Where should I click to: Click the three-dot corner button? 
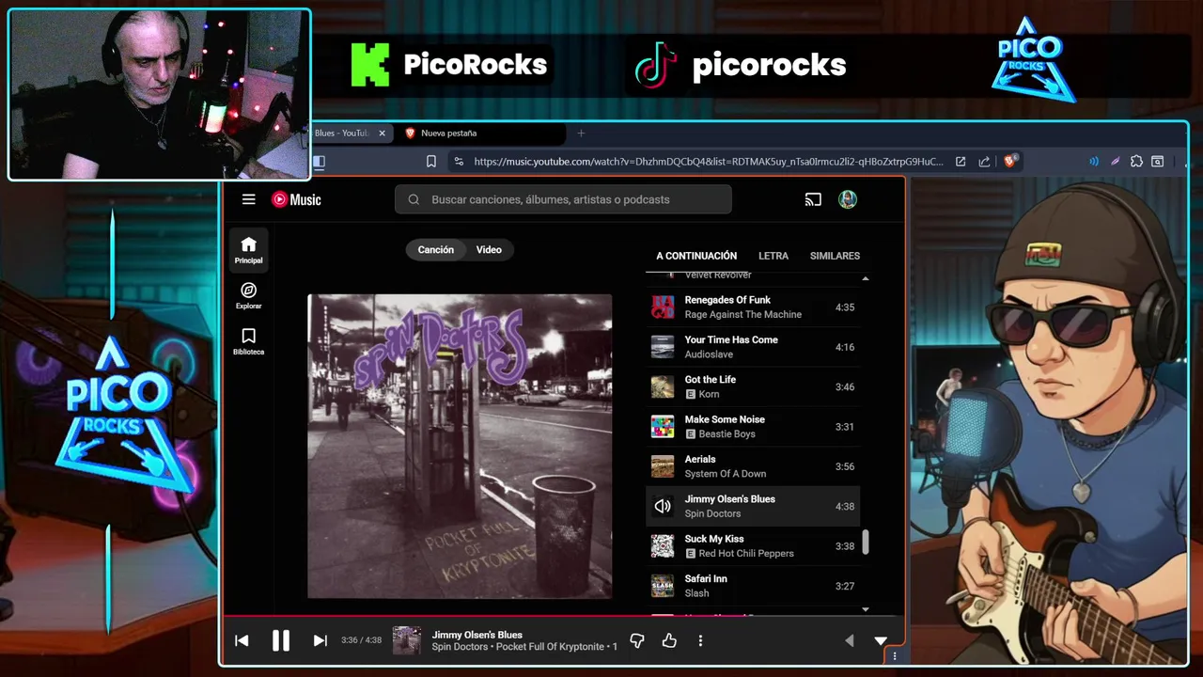point(894,656)
